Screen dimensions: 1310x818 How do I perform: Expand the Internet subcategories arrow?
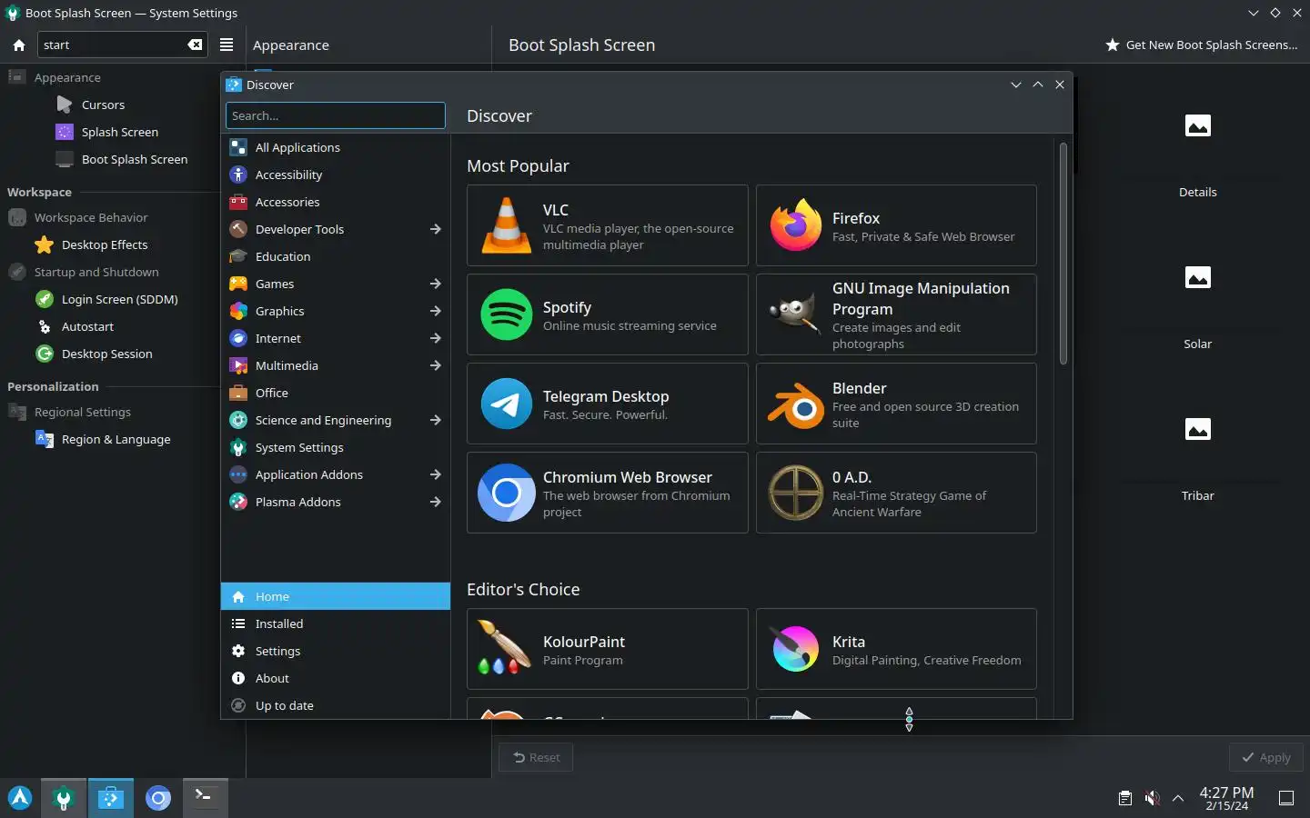coord(435,338)
